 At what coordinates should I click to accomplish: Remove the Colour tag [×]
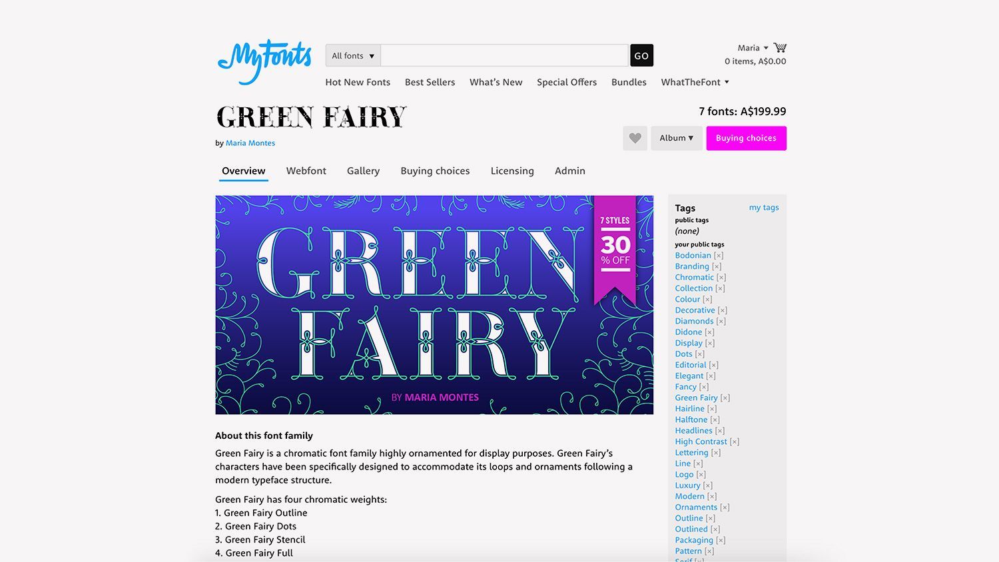[x=707, y=300]
